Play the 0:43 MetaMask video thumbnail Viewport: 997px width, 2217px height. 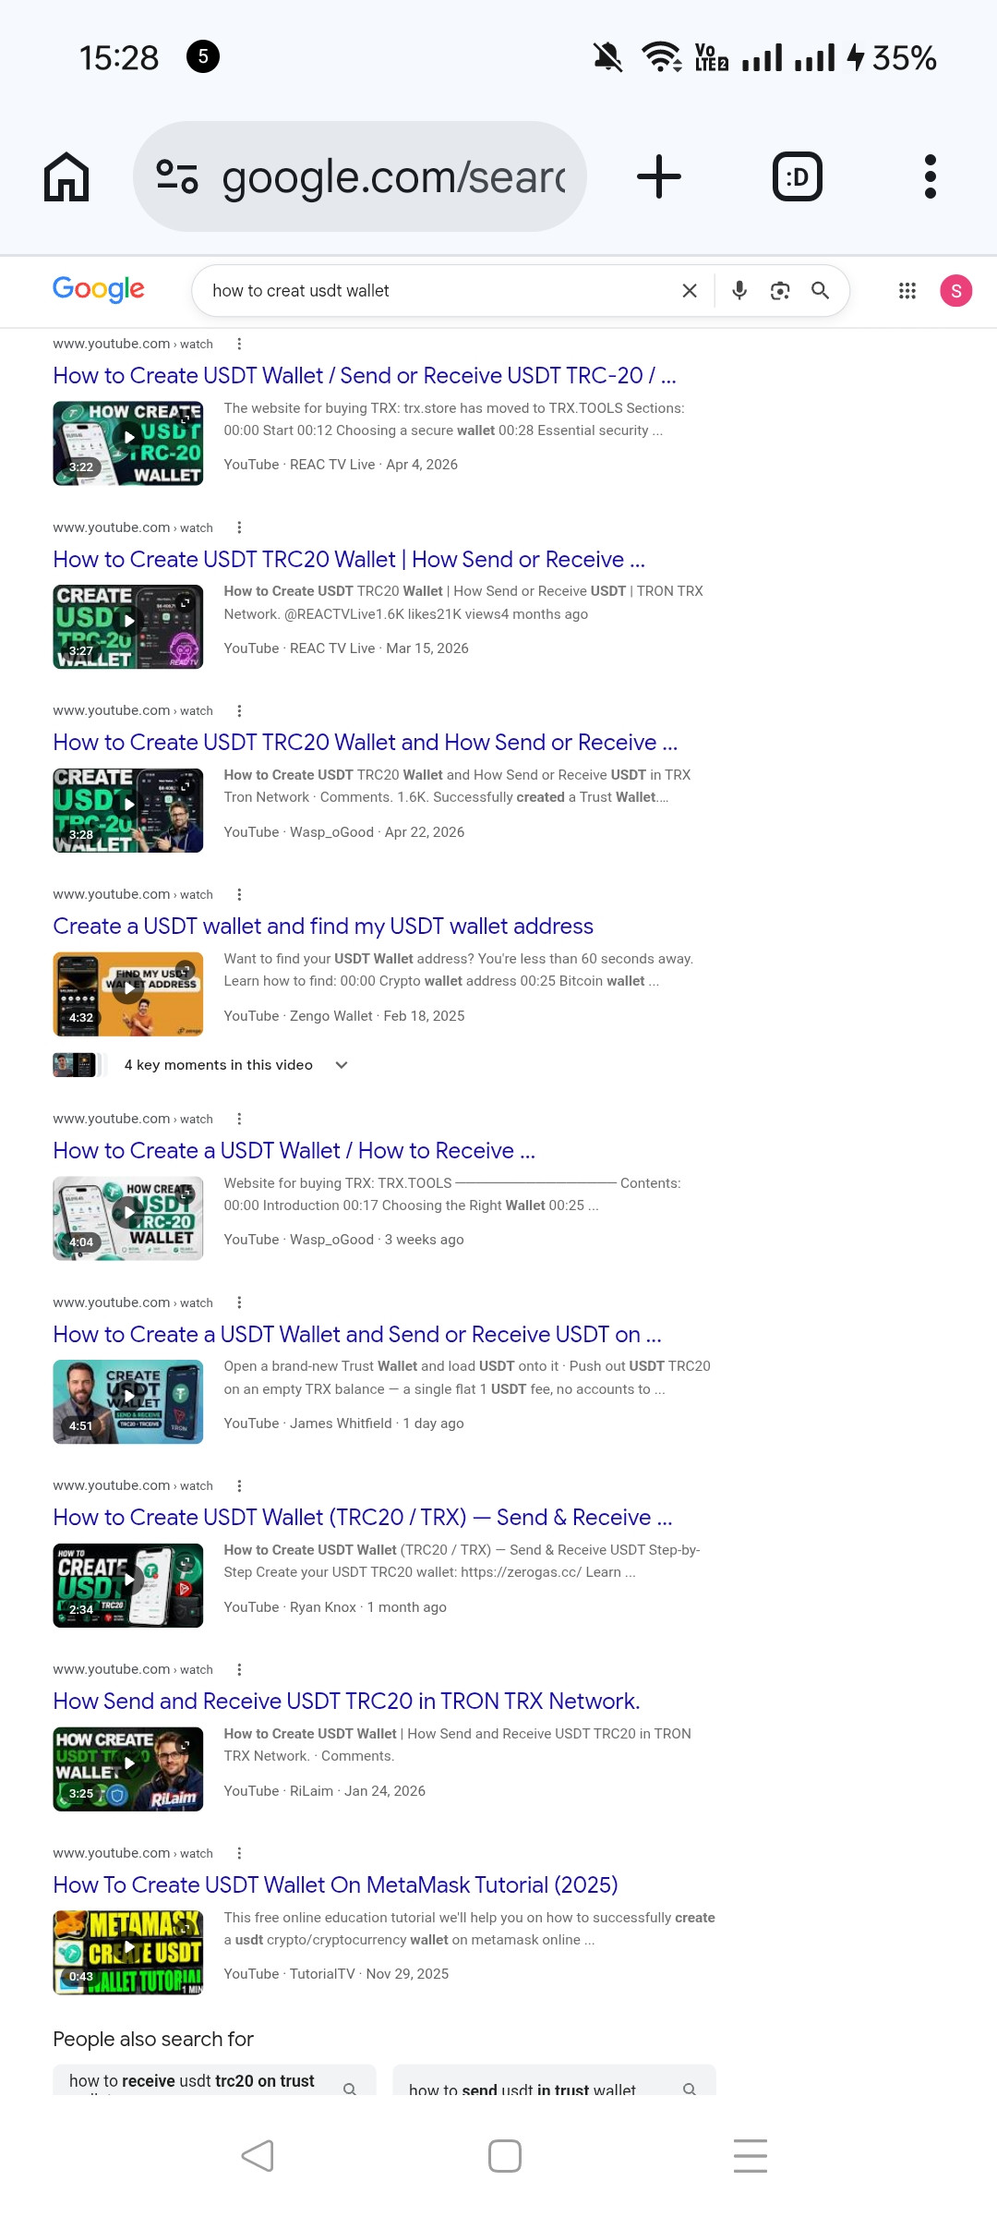coord(128,1953)
